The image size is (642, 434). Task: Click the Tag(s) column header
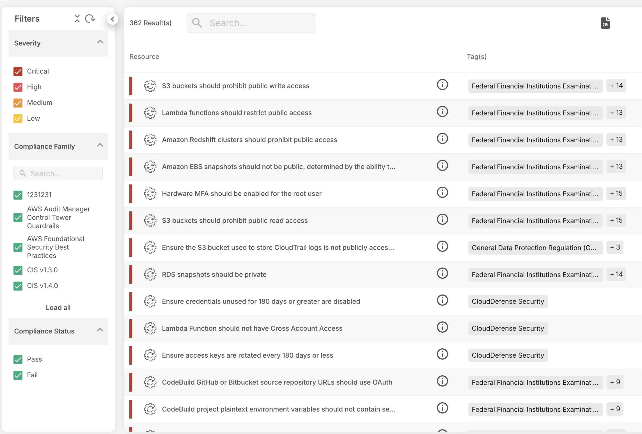click(x=476, y=57)
